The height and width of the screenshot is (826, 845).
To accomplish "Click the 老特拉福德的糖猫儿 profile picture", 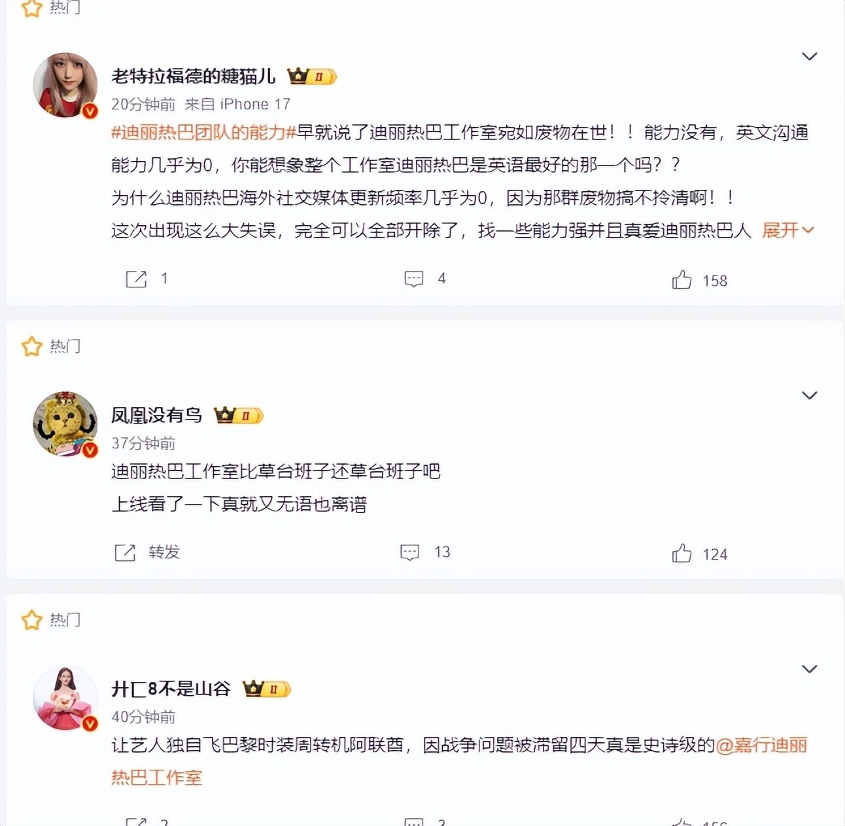I will tap(65, 85).
